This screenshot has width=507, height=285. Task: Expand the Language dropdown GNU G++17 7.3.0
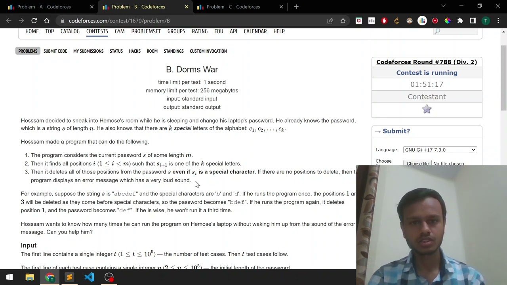pos(440,150)
